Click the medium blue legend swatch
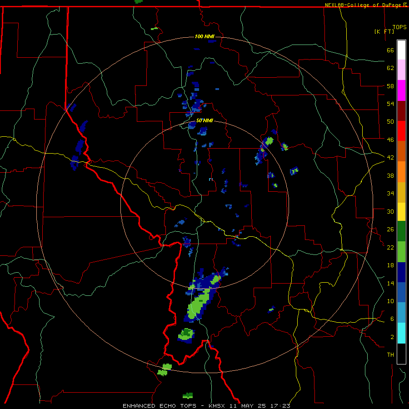409x409 pixels. tap(401, 292)
